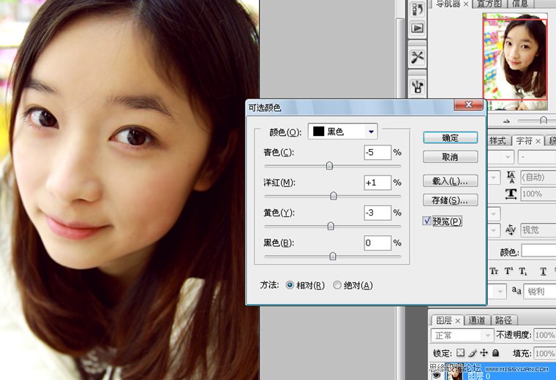Click the Yellow percentage input field
556x380 pixels.
377,213
